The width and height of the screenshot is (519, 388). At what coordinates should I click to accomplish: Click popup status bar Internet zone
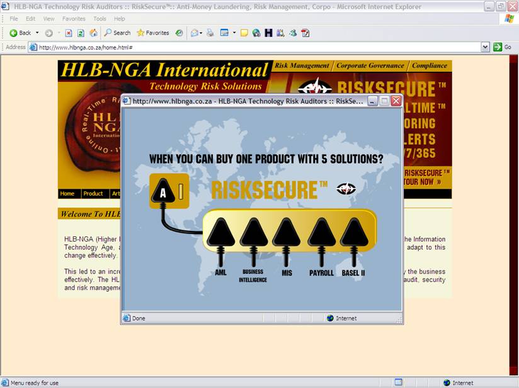(x=341, y=318)
